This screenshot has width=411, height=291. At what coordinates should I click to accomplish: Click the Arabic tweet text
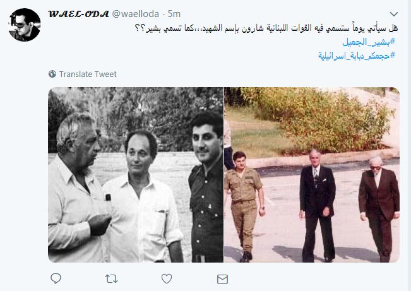click(266, 28)
